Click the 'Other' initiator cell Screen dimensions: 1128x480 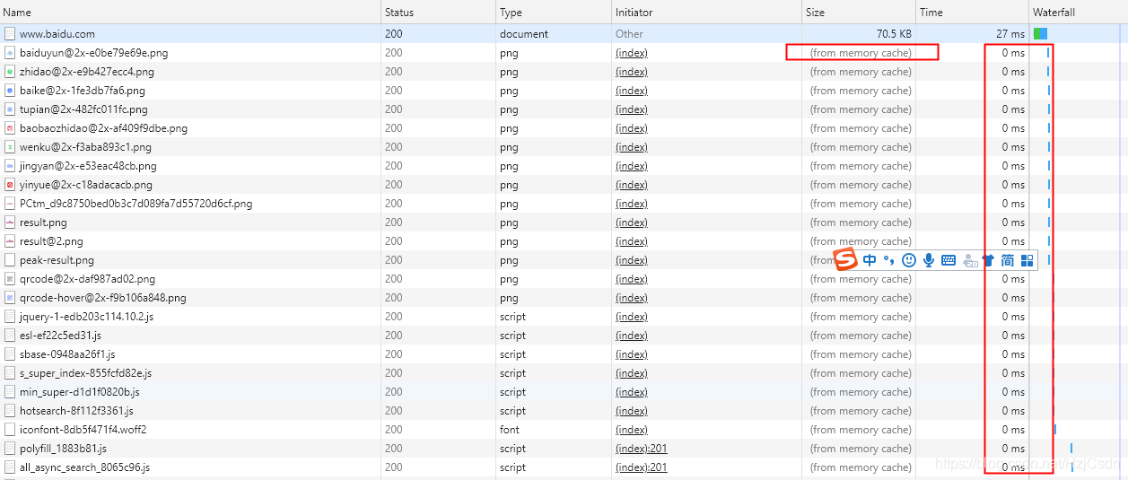629,34
